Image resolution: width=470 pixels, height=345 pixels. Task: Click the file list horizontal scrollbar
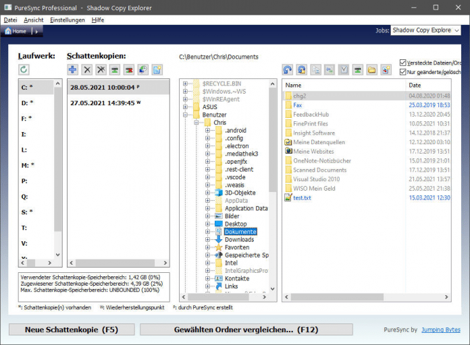click(337, 297)
